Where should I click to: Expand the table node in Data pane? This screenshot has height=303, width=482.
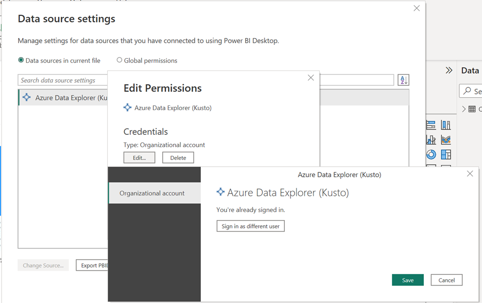click(x=463, y=109)
